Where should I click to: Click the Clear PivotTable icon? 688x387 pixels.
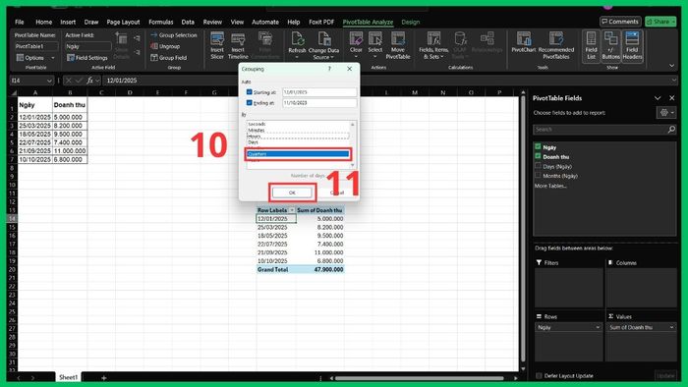(356, 39)
